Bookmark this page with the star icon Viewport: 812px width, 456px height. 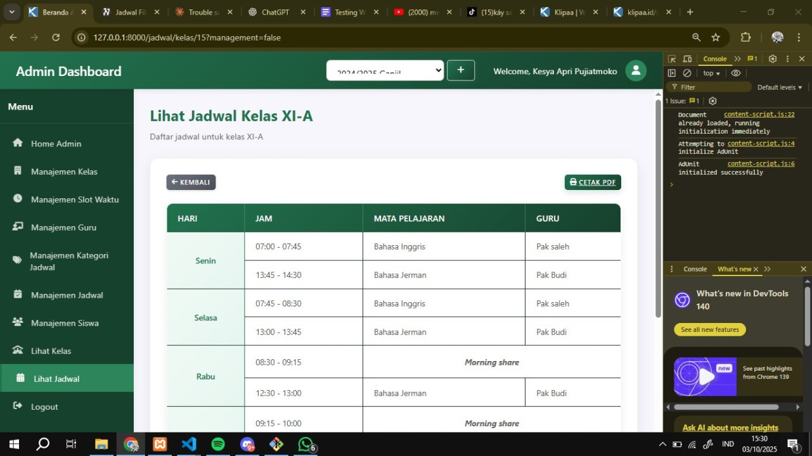point(716,37)
